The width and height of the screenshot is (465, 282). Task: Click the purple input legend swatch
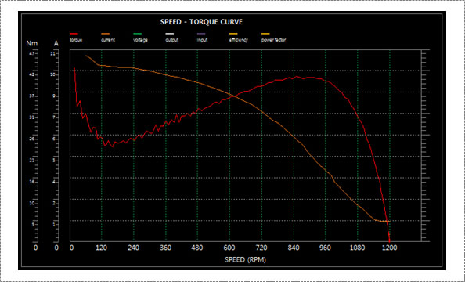(201, 34)
